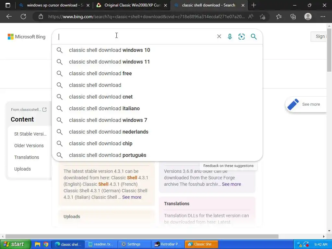Choose suggestion classic shell download windows 10
This screenshot has width=332, height=249.
(157, 50)
